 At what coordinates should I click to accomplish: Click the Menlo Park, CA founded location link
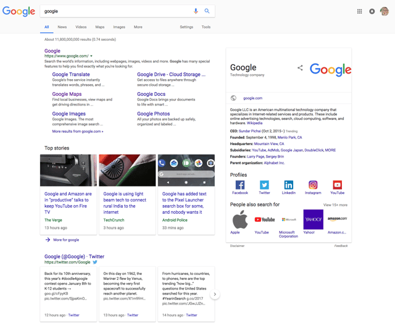pyautogui.click(x=289, y=137)
